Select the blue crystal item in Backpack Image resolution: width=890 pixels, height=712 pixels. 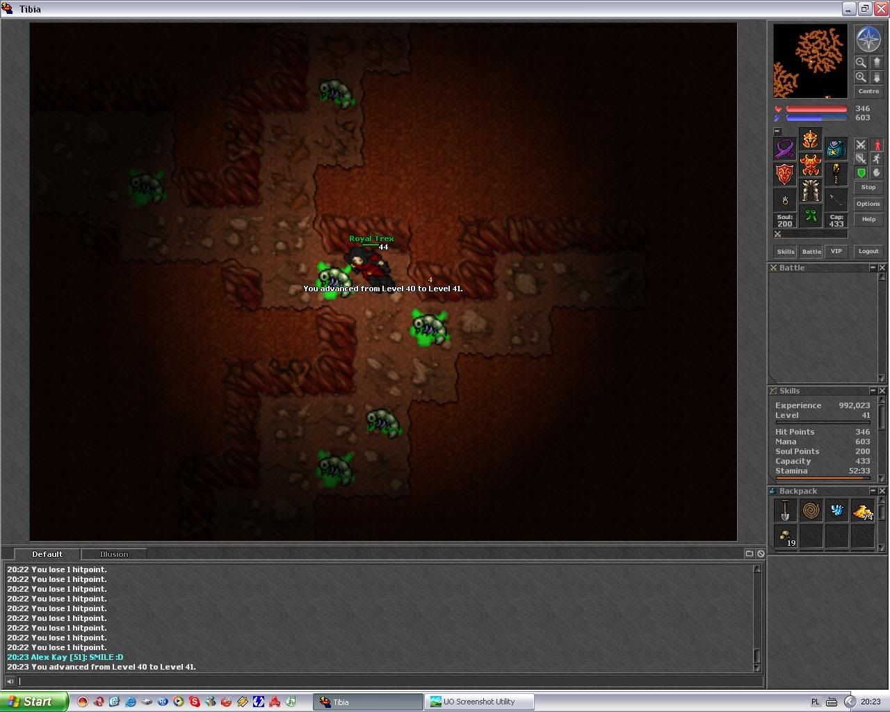click(836, 510)
